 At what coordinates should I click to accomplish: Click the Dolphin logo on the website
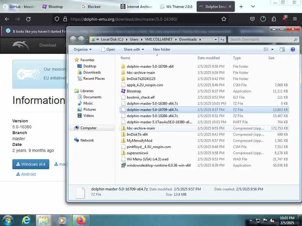(21, 45)
